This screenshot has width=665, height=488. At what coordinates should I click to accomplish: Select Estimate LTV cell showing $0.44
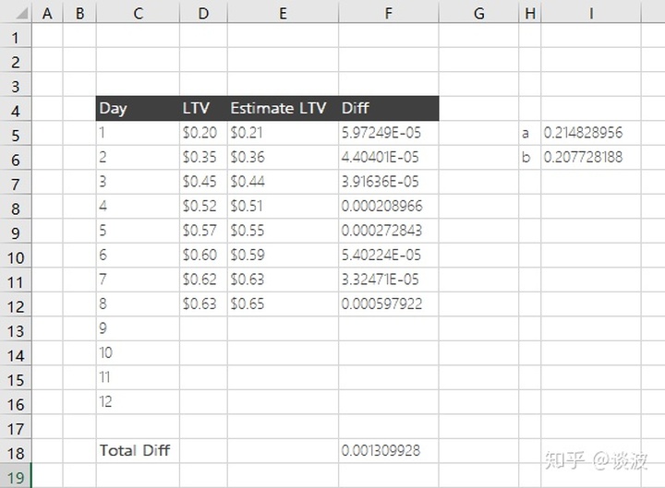click(x=283, y=182)
